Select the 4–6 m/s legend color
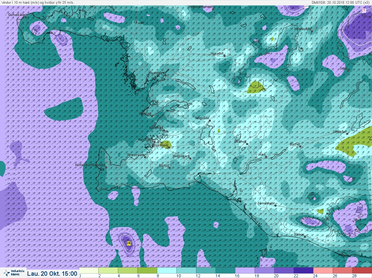This screenshot has height=278, width=372. point(128,271)
